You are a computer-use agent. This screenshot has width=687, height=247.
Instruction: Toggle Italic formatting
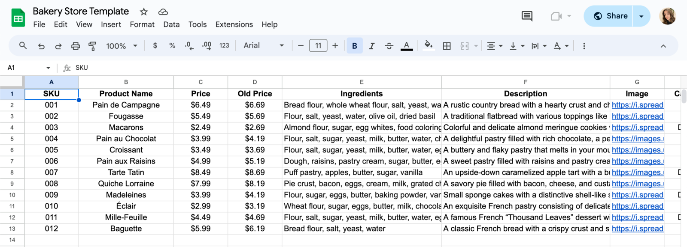[372, 46]
